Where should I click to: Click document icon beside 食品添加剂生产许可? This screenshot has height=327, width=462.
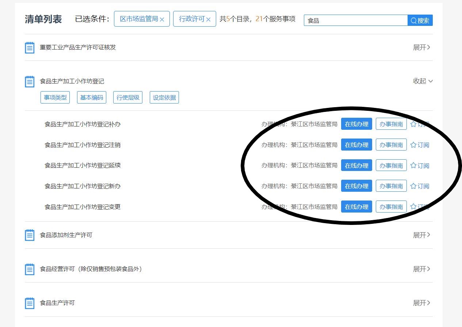tap(30, 235)
